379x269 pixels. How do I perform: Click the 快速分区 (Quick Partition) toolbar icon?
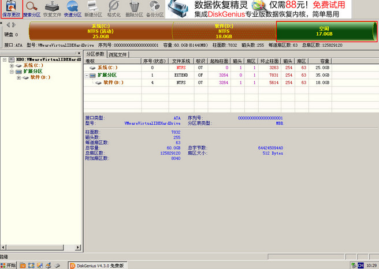click(72, 9)
